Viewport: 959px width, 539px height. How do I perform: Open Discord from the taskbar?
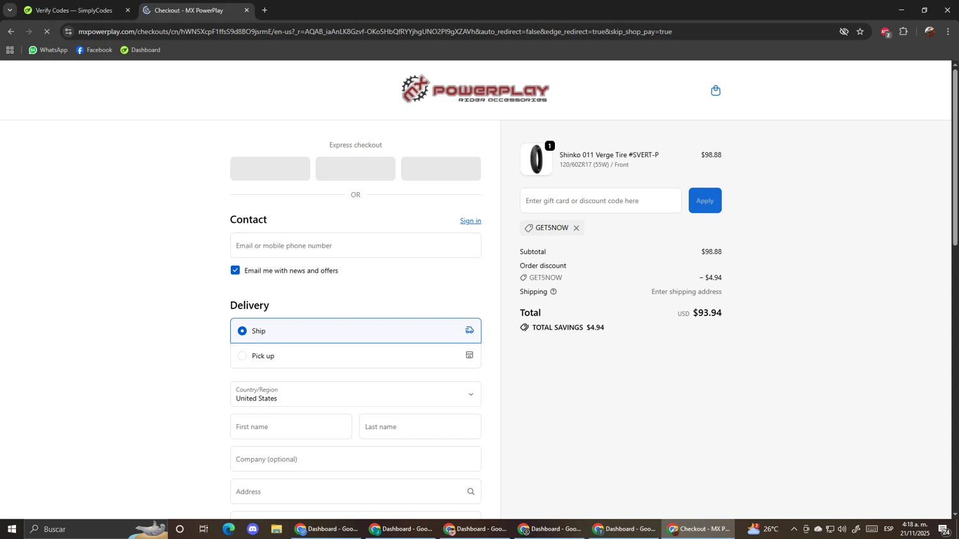253,529
